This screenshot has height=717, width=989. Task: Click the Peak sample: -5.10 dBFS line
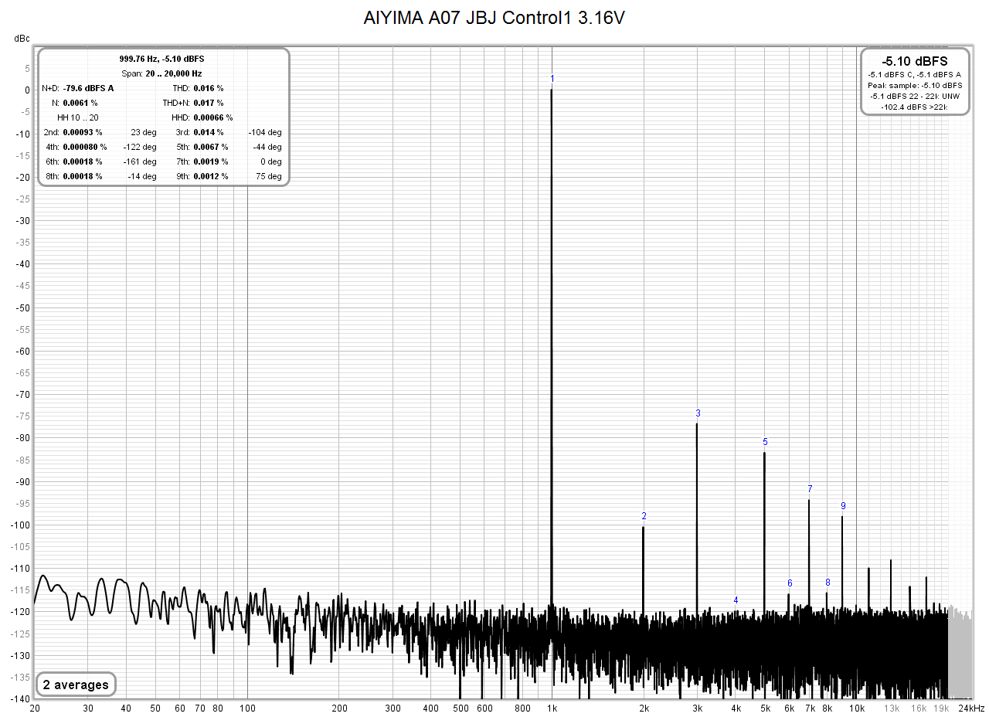pyautogui.click(x=915, y=85)
